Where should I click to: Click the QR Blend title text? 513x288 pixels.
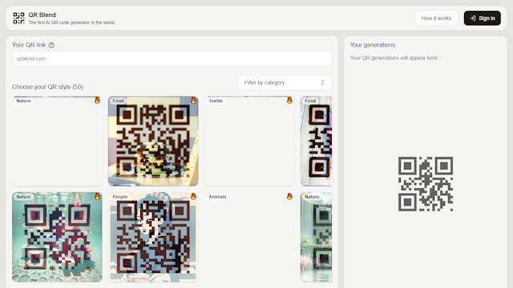(x=42, y=15)
